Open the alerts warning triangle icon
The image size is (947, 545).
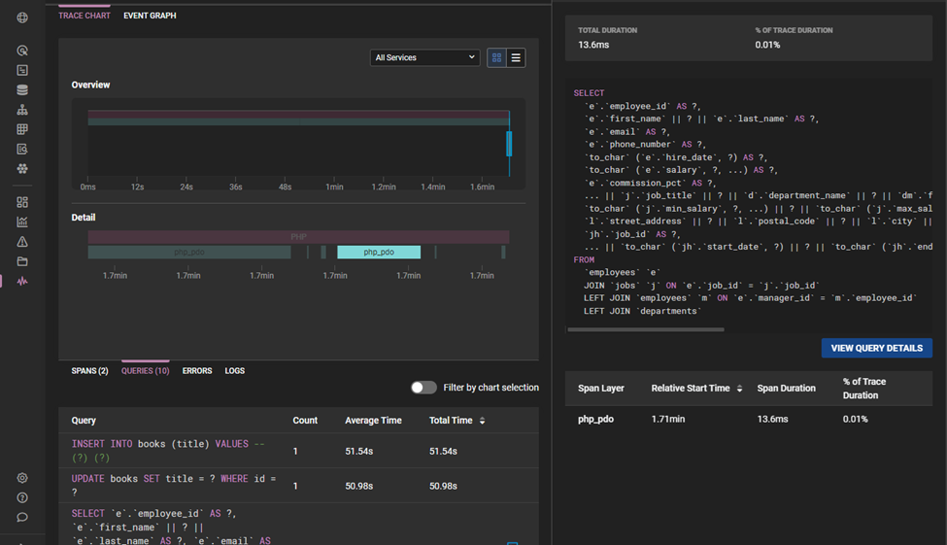coord(22,242)
